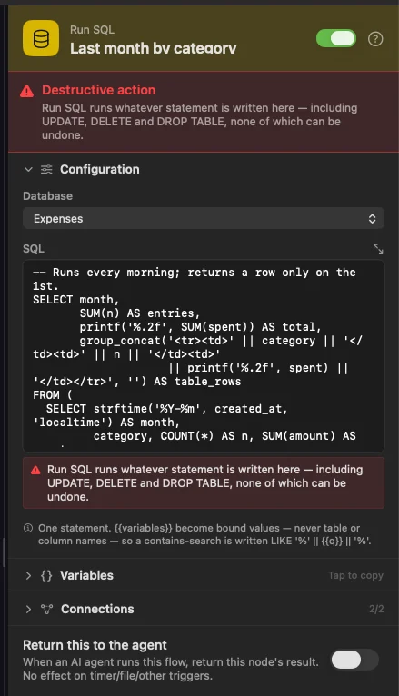Click the warning text under the SQL box

click(x=205, y=483)
